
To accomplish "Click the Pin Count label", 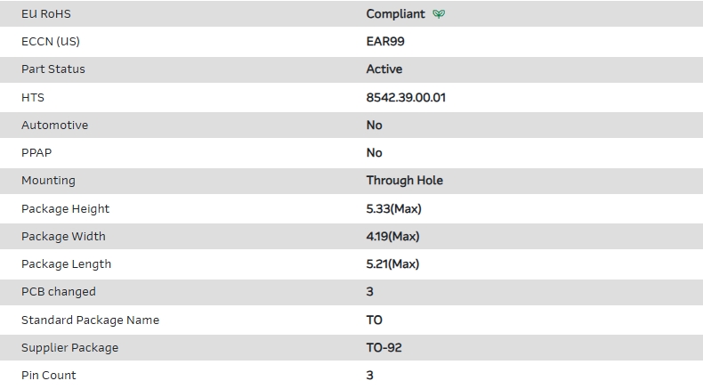I will tap(49, 375).
